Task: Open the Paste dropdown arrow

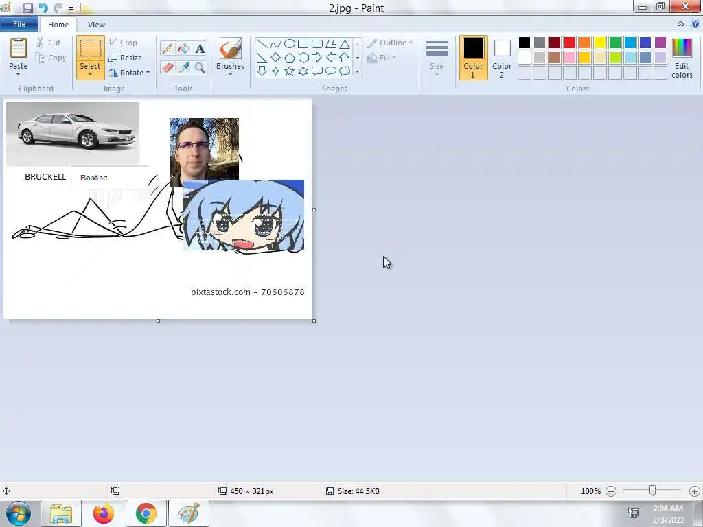Action: [x=18, y=74]
